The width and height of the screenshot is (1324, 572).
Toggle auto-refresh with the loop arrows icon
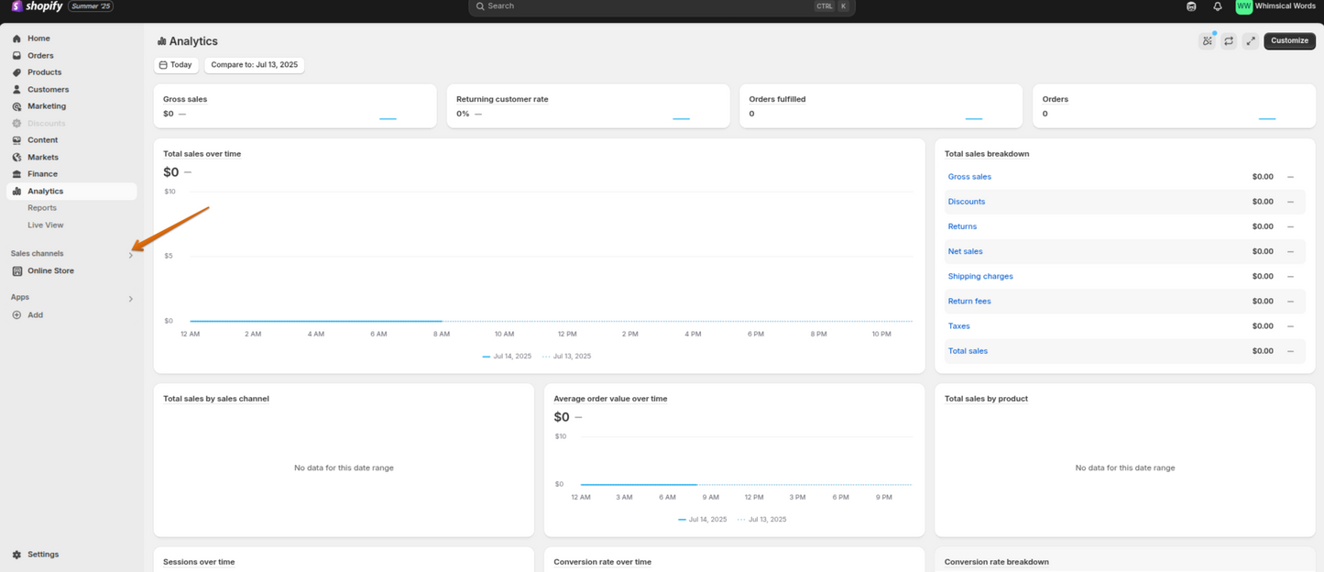[x=1229, y=40]
